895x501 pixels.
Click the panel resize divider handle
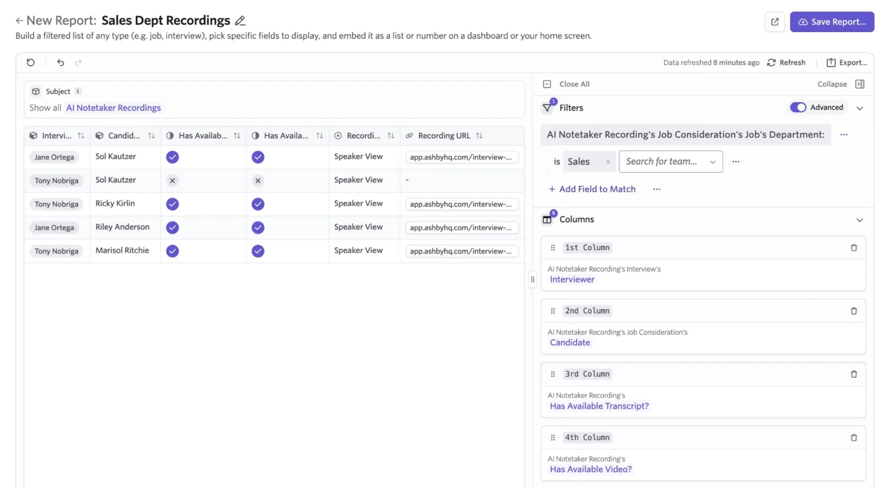click(x=532, y=279)
